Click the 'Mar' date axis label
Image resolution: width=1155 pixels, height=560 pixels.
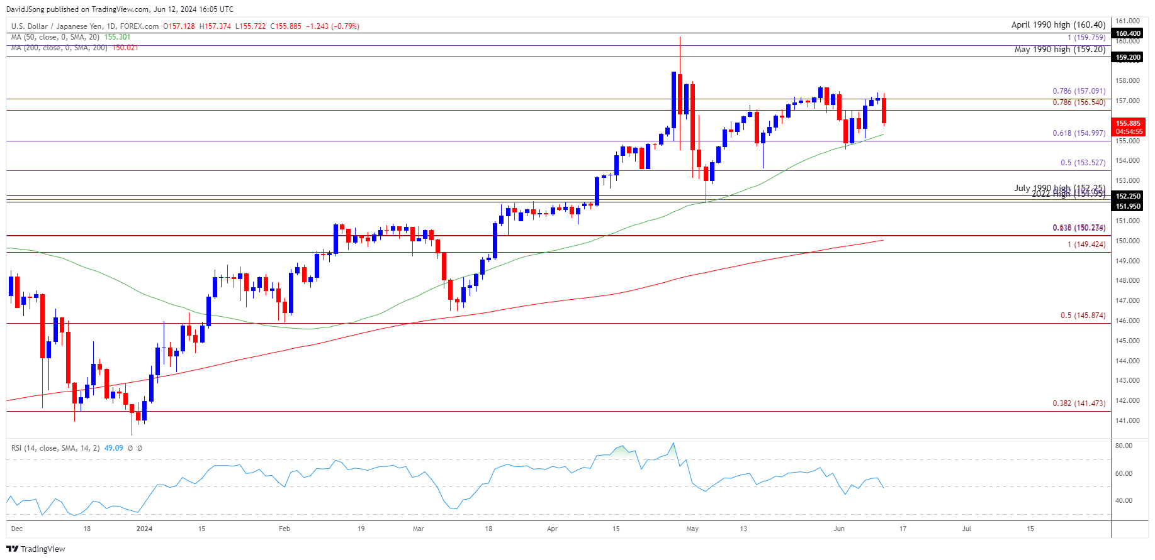[419, 529]
